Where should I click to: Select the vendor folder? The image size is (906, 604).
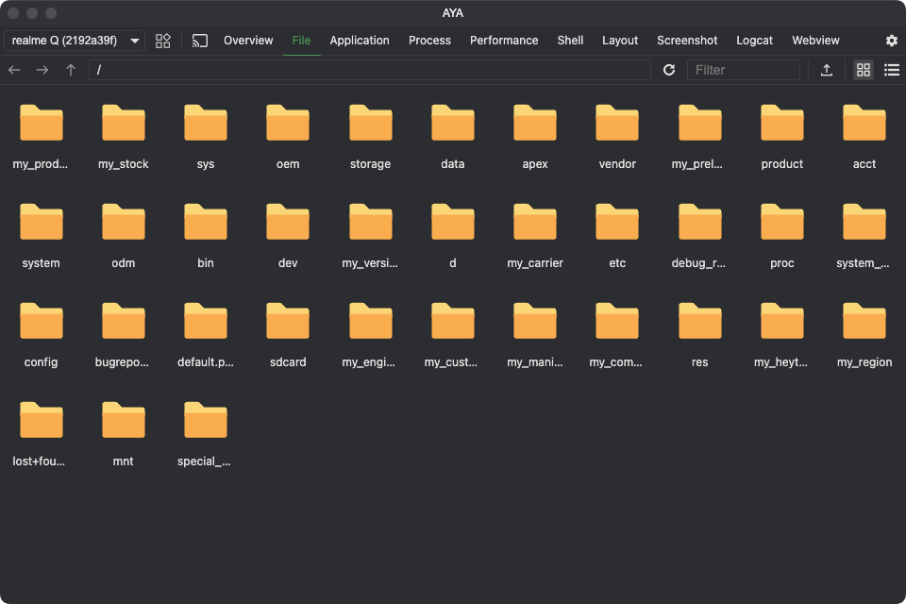(617, 137)
